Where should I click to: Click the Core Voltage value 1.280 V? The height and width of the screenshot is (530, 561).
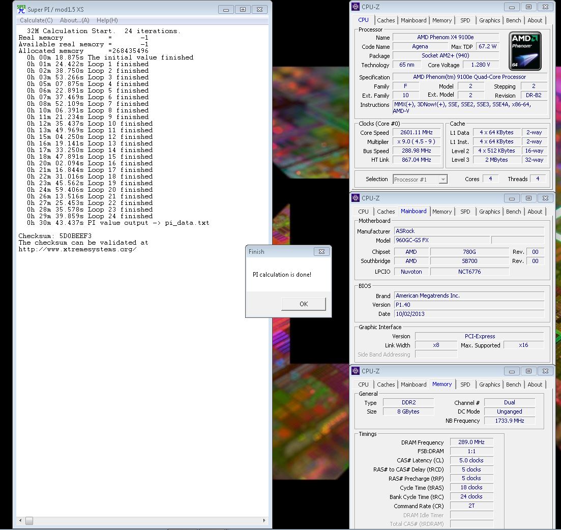coord(481,65)
